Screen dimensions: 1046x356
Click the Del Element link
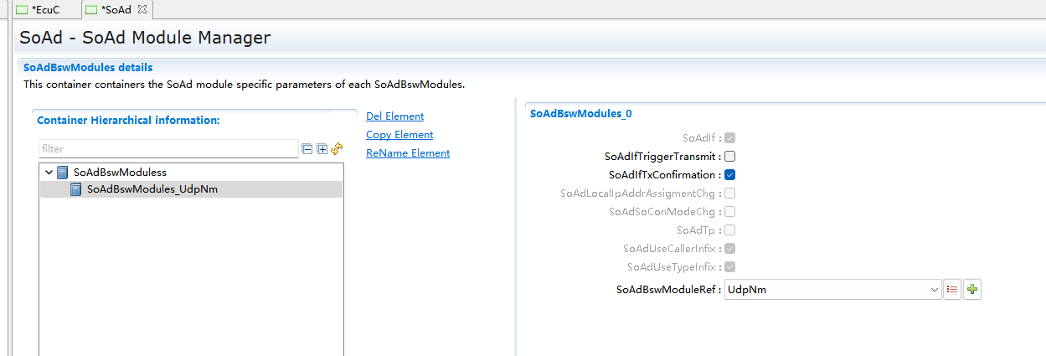coord(394,116)
